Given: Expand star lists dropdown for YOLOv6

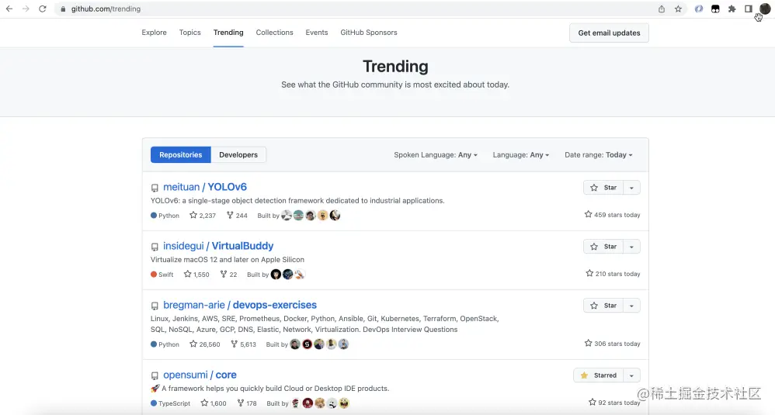Looking at the screenshot, I should pyautogui.click(x=631, y=188).
